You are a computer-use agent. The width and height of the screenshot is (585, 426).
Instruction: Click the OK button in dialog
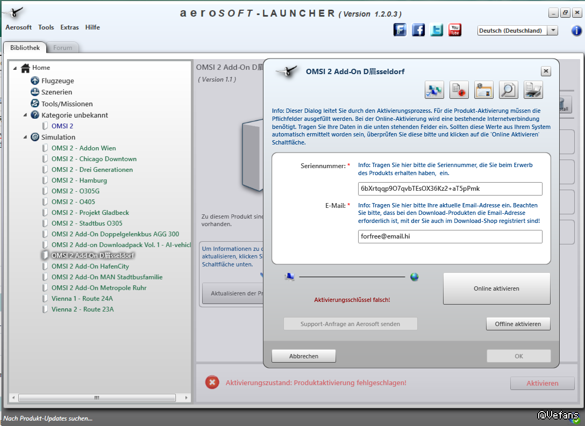[x=518, y=356]
